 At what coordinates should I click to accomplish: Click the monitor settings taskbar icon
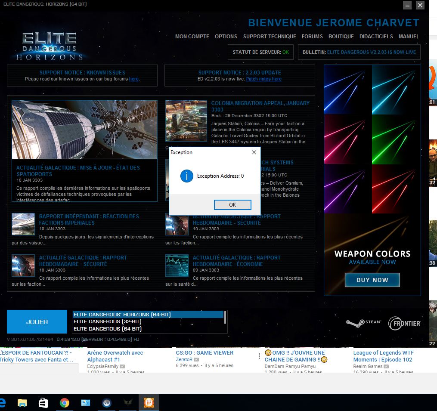pos(86,403)
